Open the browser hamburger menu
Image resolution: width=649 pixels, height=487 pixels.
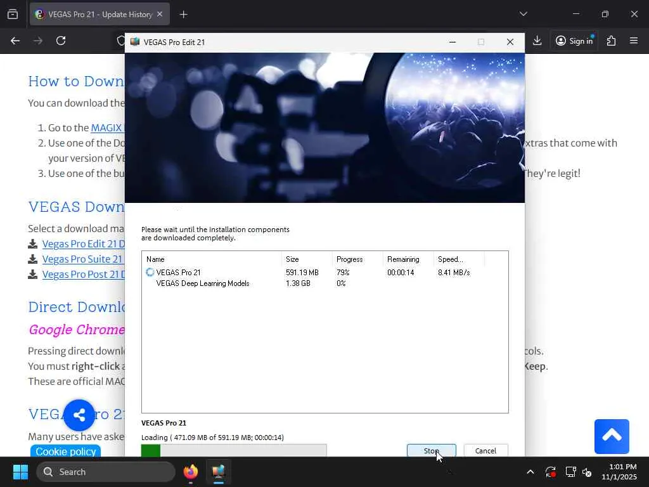click(x=634, y=41)
